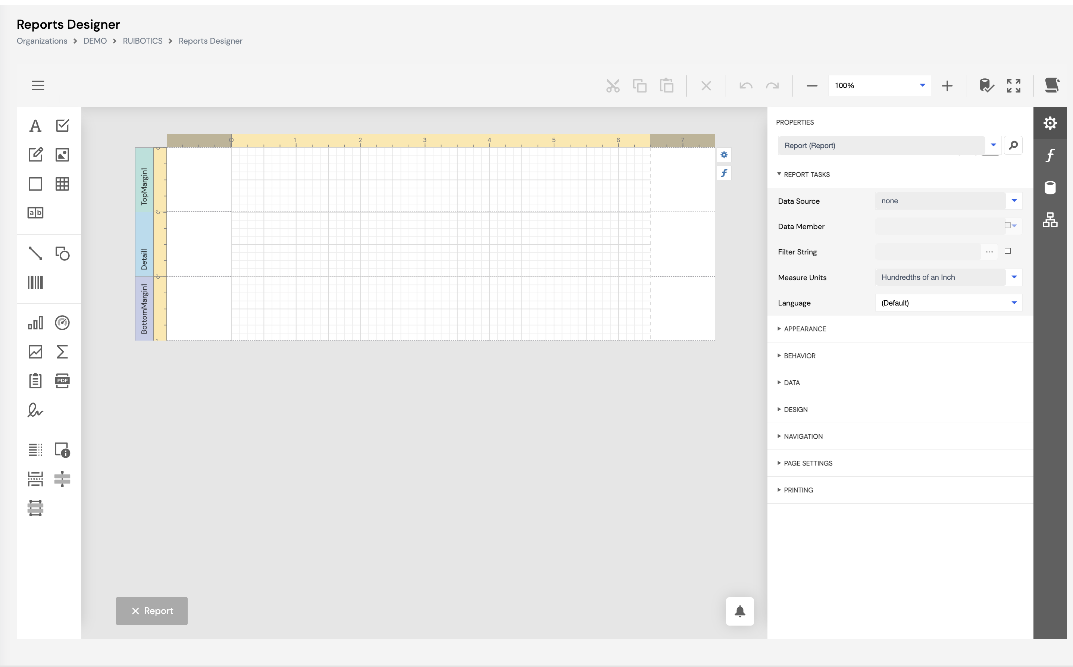Select the Subreport clipboard tool

tap(35, 380)
